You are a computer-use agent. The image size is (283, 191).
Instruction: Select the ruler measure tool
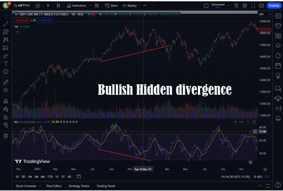click(6, 82)
